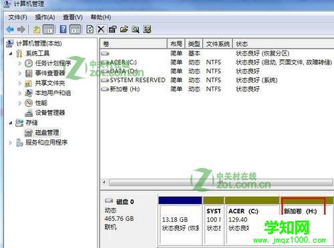Image resolution: width=334 pixels, height=248 pixels.
Task: Sort by the 卷 column header
Action: coord(134,44)
